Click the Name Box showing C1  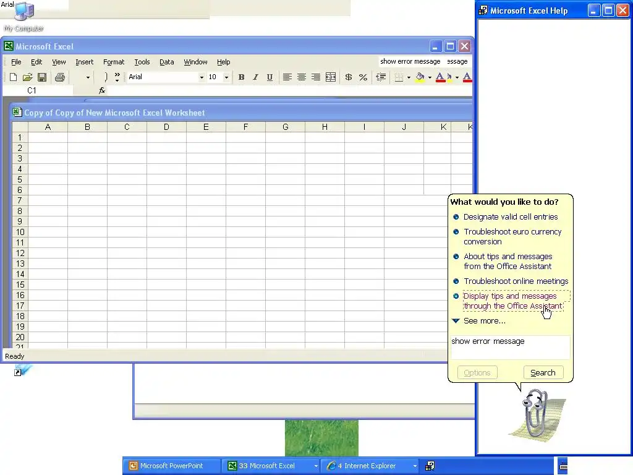38,90
